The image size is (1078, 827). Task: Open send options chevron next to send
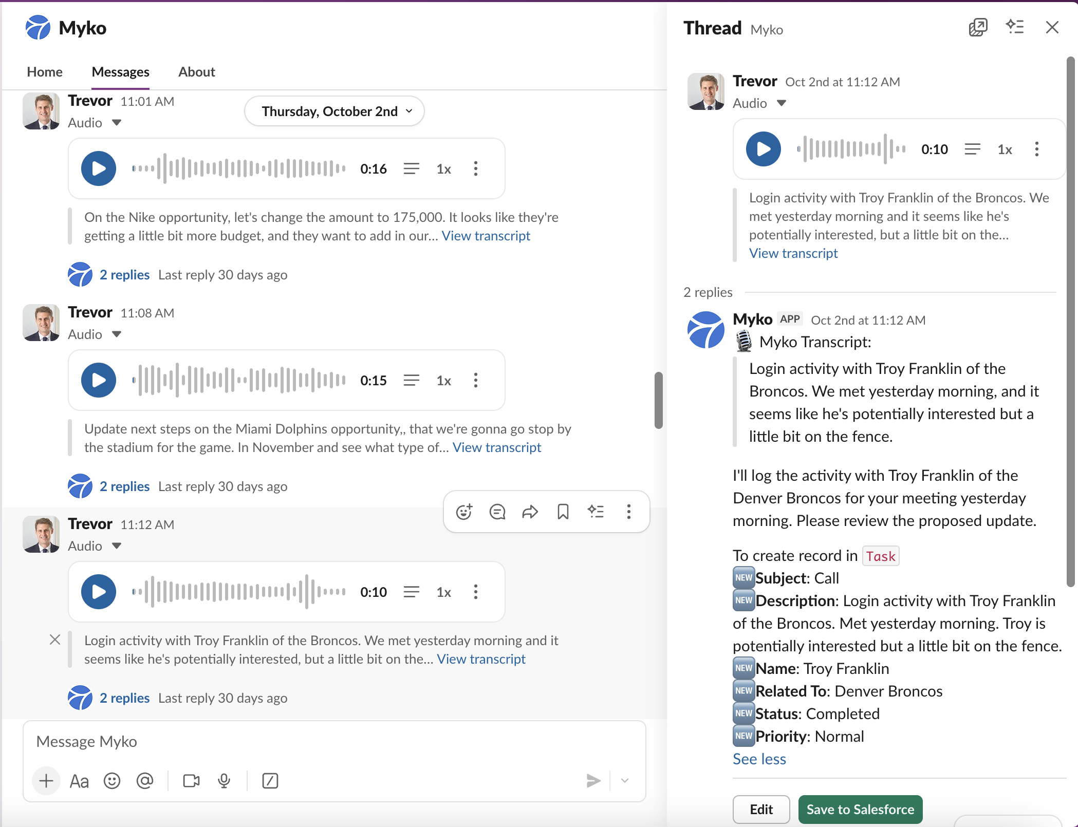coord(625,781)
